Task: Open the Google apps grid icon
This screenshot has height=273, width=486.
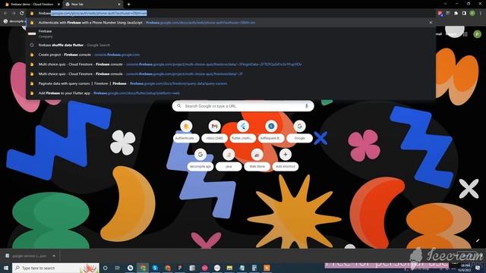Action: [465, 34]
